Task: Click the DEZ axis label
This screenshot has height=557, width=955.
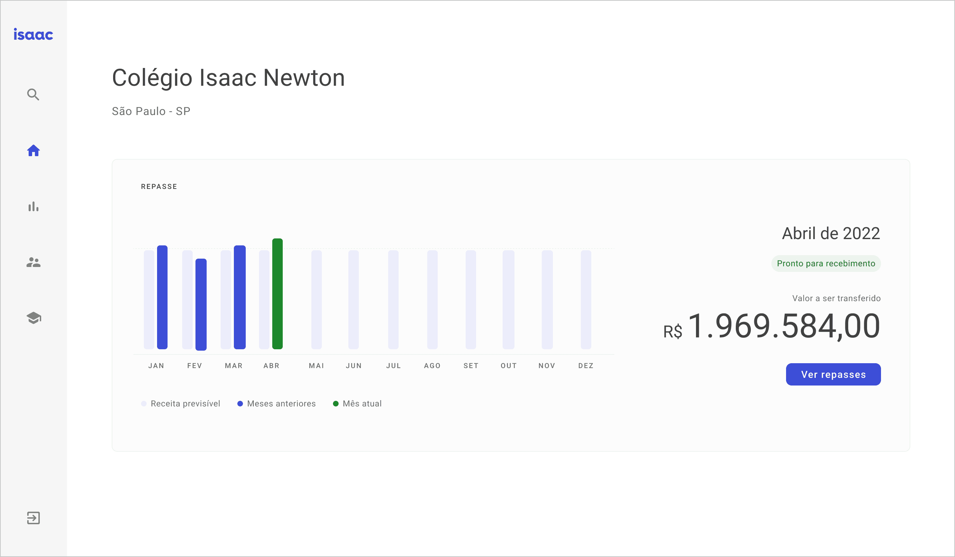Action: pyautogui.click(x=586, y=366)
